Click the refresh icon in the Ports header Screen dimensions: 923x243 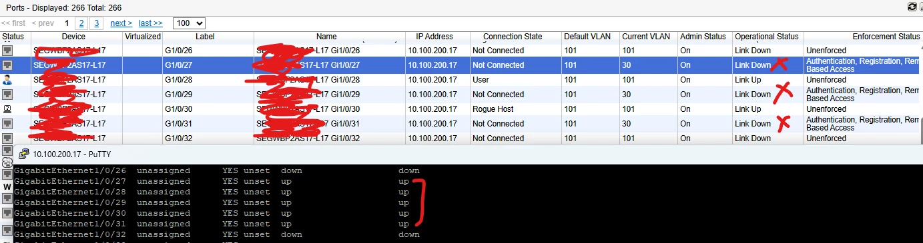(912, 7)
